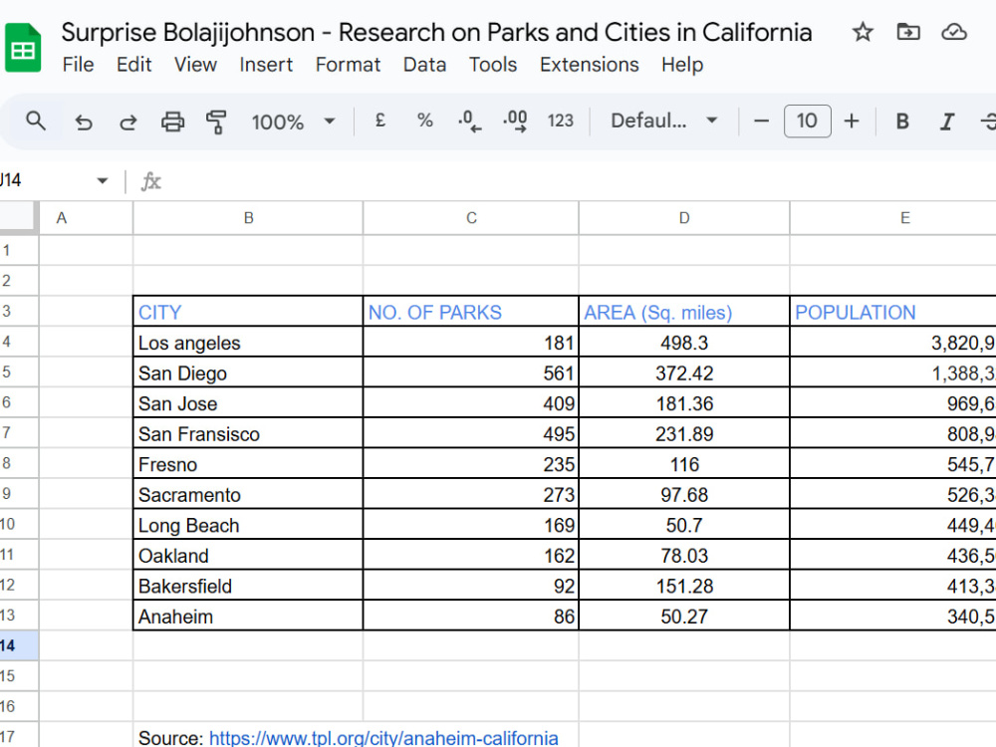Screen dimensions: 996x747
Task: Check the cloud document status icon
Action: 953,31
